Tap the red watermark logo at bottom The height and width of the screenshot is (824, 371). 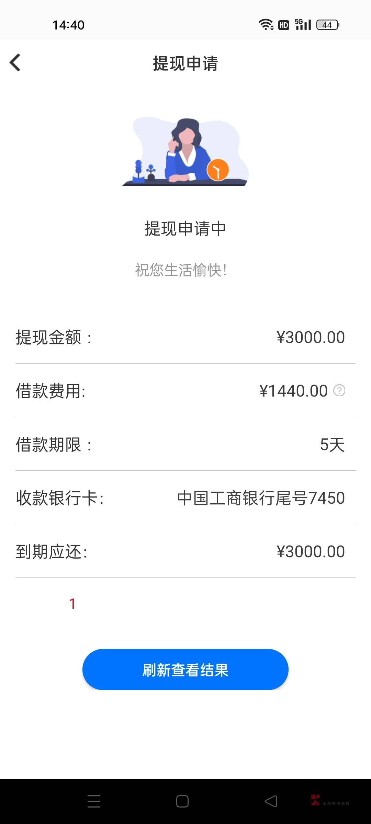[x=315, y=800]
